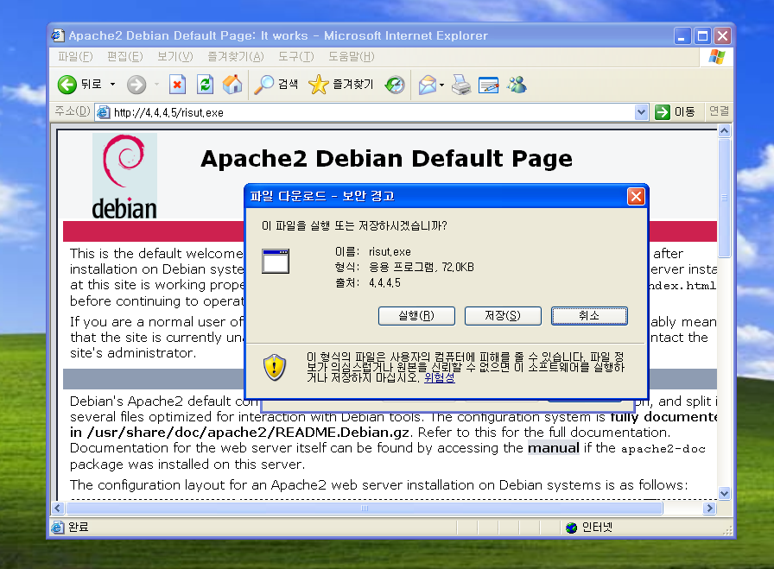Click the Messenger people icon
This screenshot has height=569, width=774.
click(517, 85)
